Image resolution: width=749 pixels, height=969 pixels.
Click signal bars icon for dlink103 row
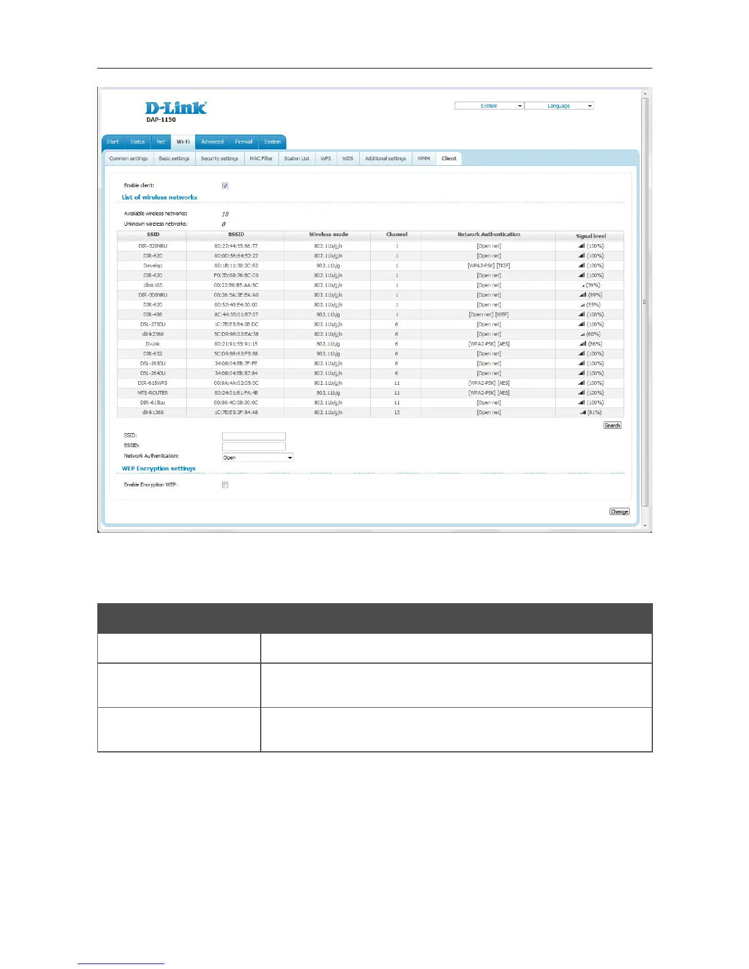click(x=583, y=285)
